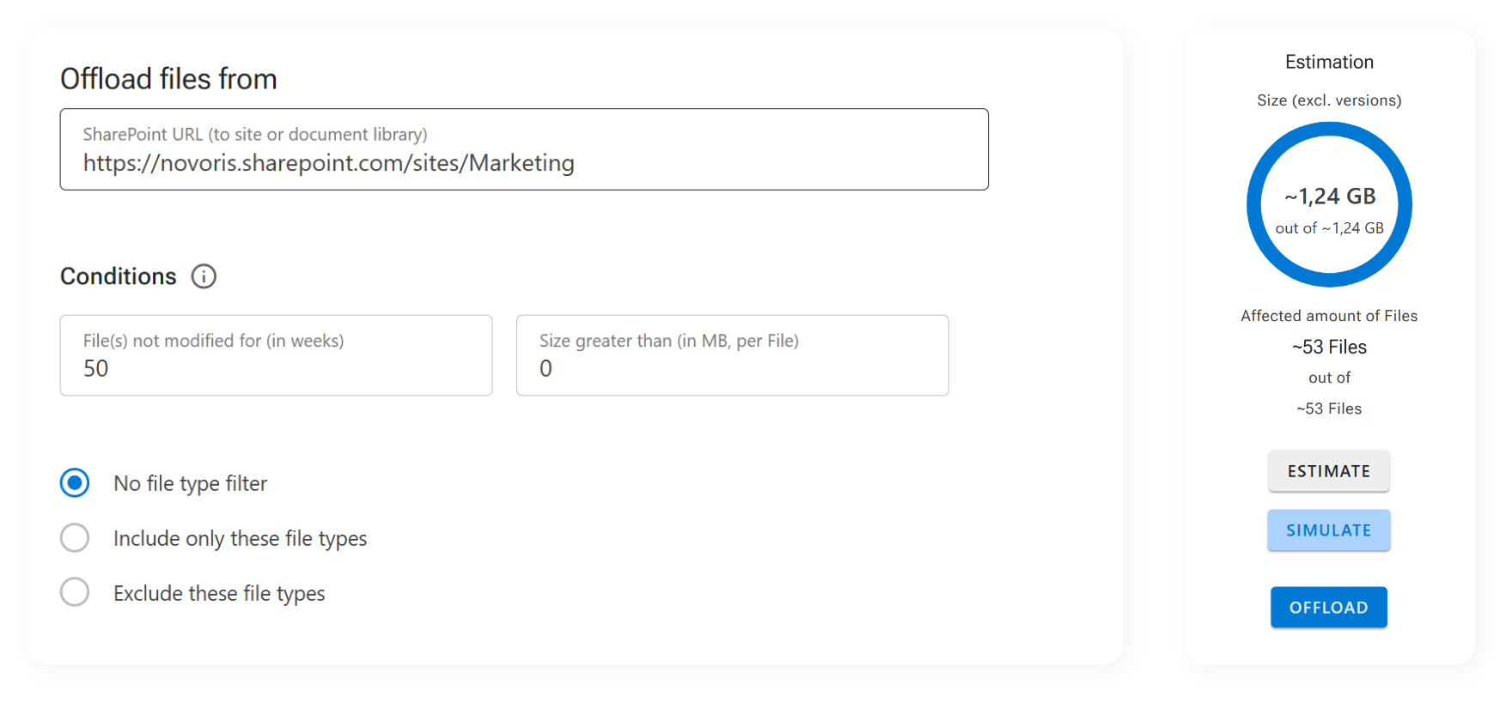Choose Include only these file types option

pyautogui.click(x=75, y=538)
